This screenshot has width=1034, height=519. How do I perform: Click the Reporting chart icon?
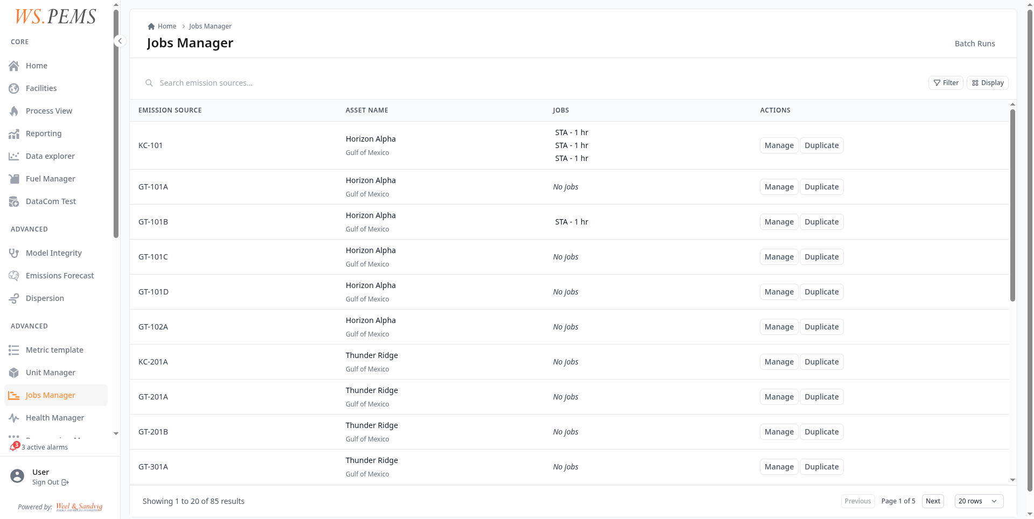pyautogui.click(x=14, y=134)
